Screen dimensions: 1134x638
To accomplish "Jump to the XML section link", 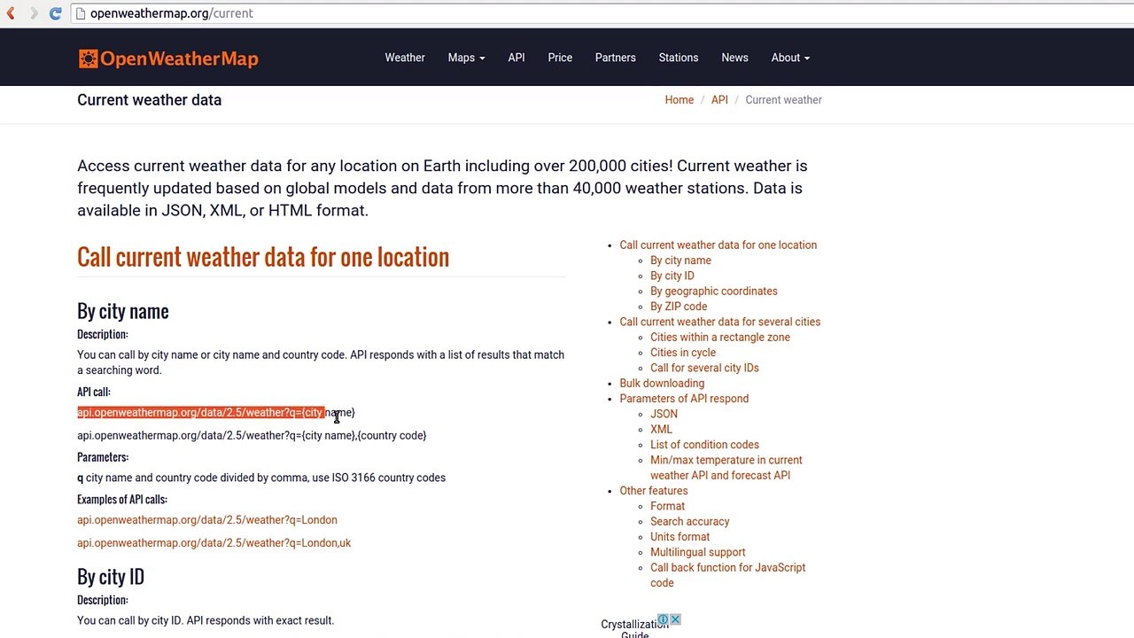I will tap(661, 430).
